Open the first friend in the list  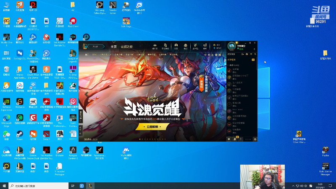pos(241,71)
